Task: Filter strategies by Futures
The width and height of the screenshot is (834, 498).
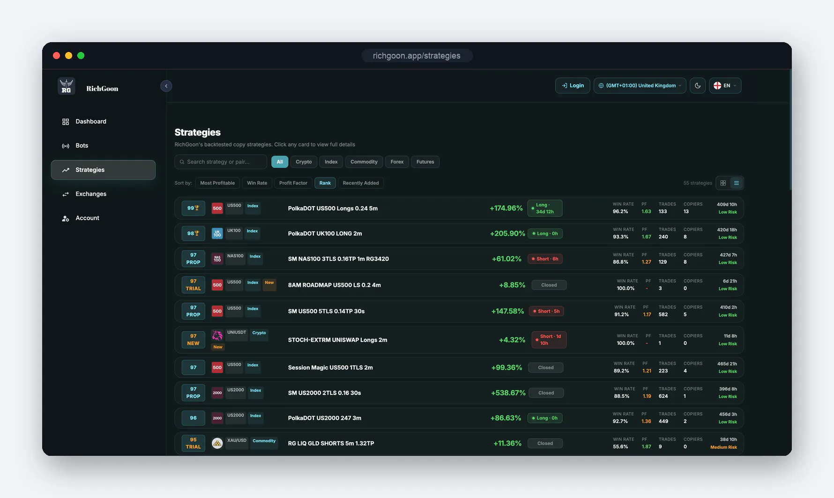Action: (425, 162)
